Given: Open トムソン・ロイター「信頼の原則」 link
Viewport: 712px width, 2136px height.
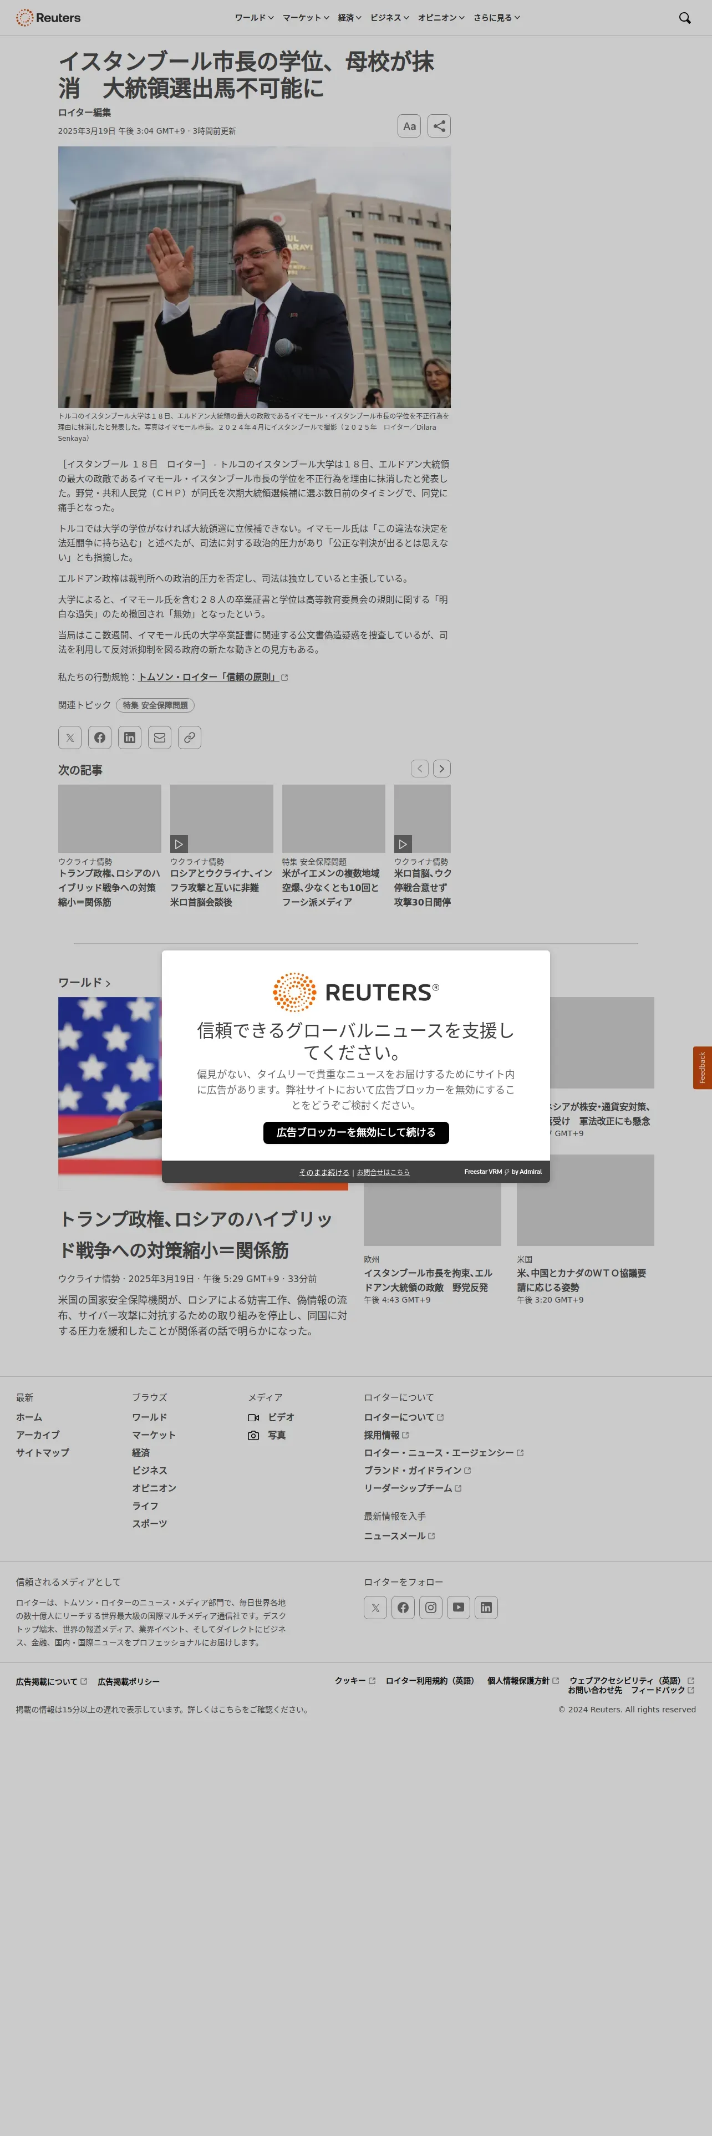Looking at the screenshot, I should tap(213, 677).
